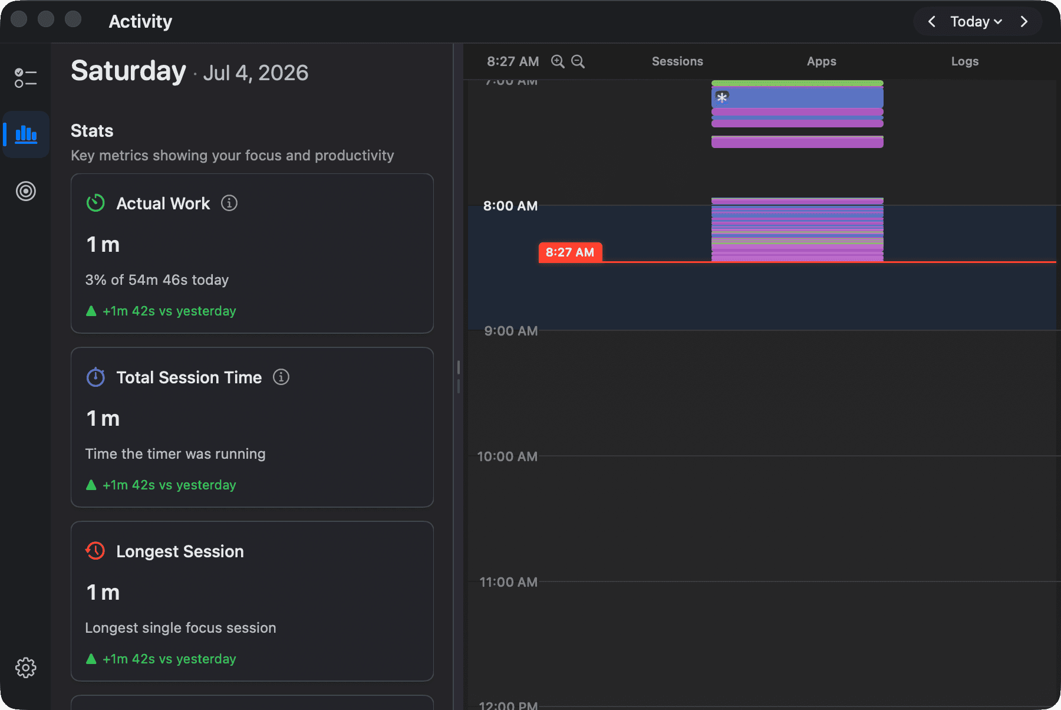The height and width of the screenshot is (710, 1061).
Task: Click the red 8:27 AM current time marker
Action: click(x=570, y=252)
